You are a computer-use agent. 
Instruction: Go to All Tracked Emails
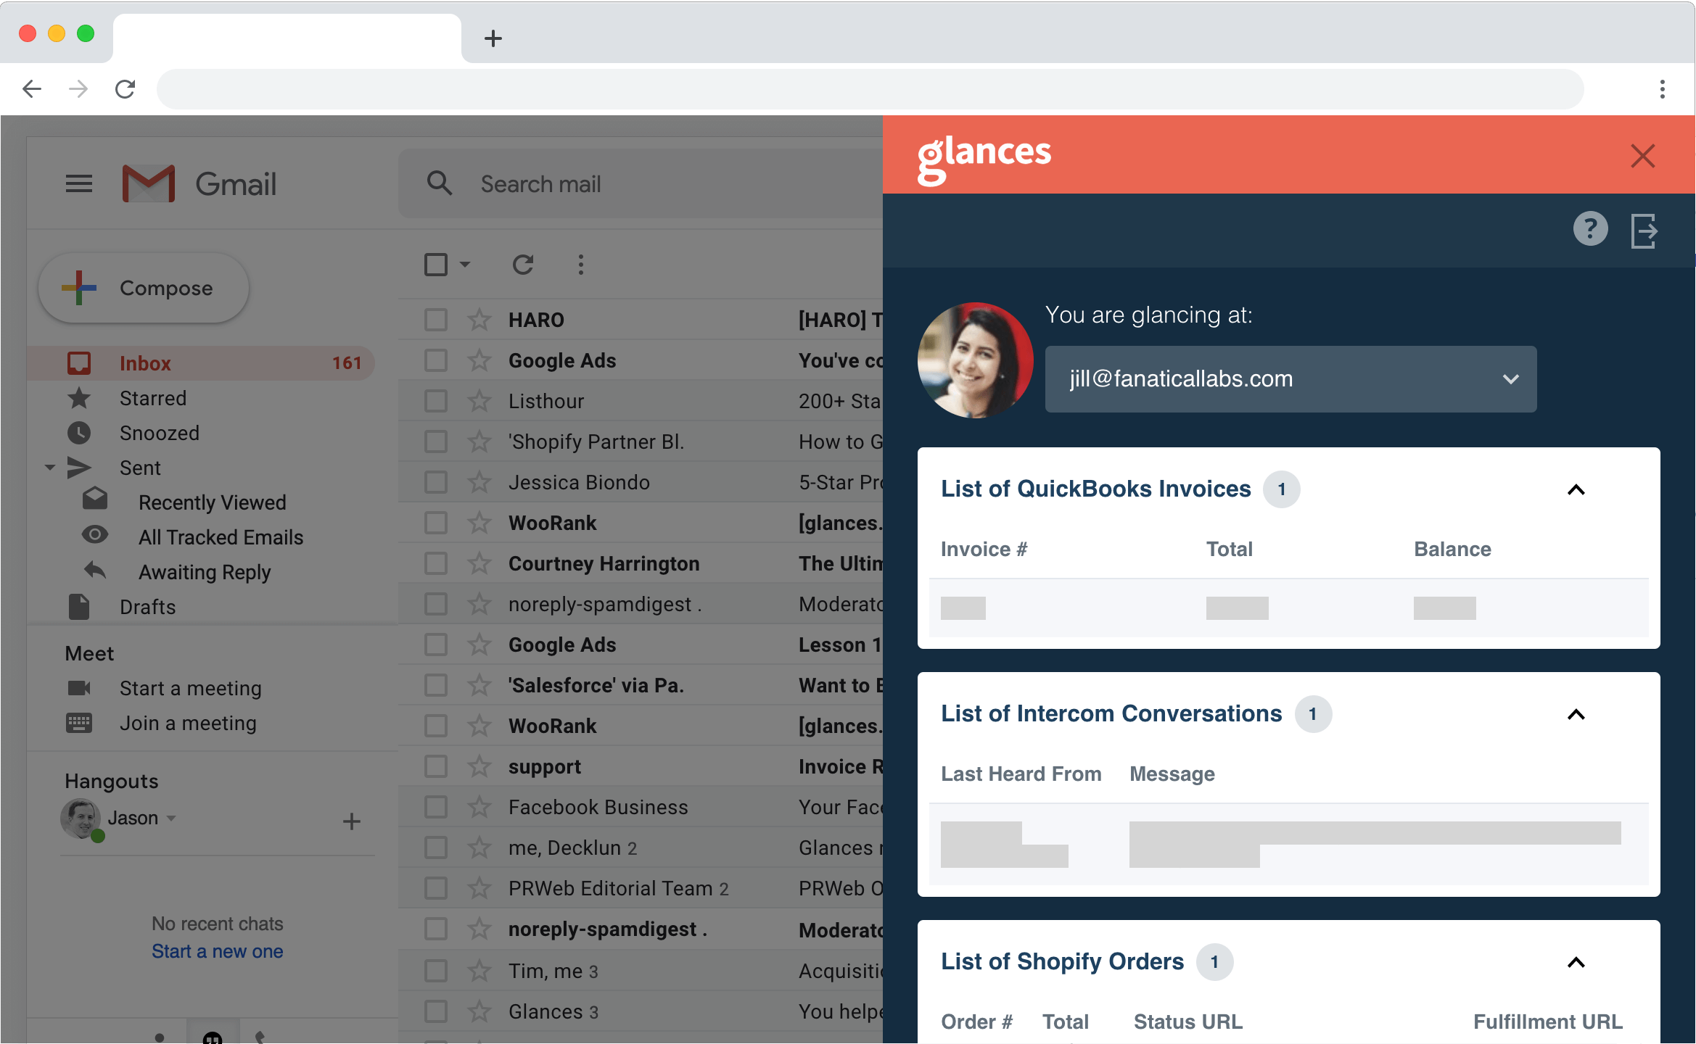(221, 537)
